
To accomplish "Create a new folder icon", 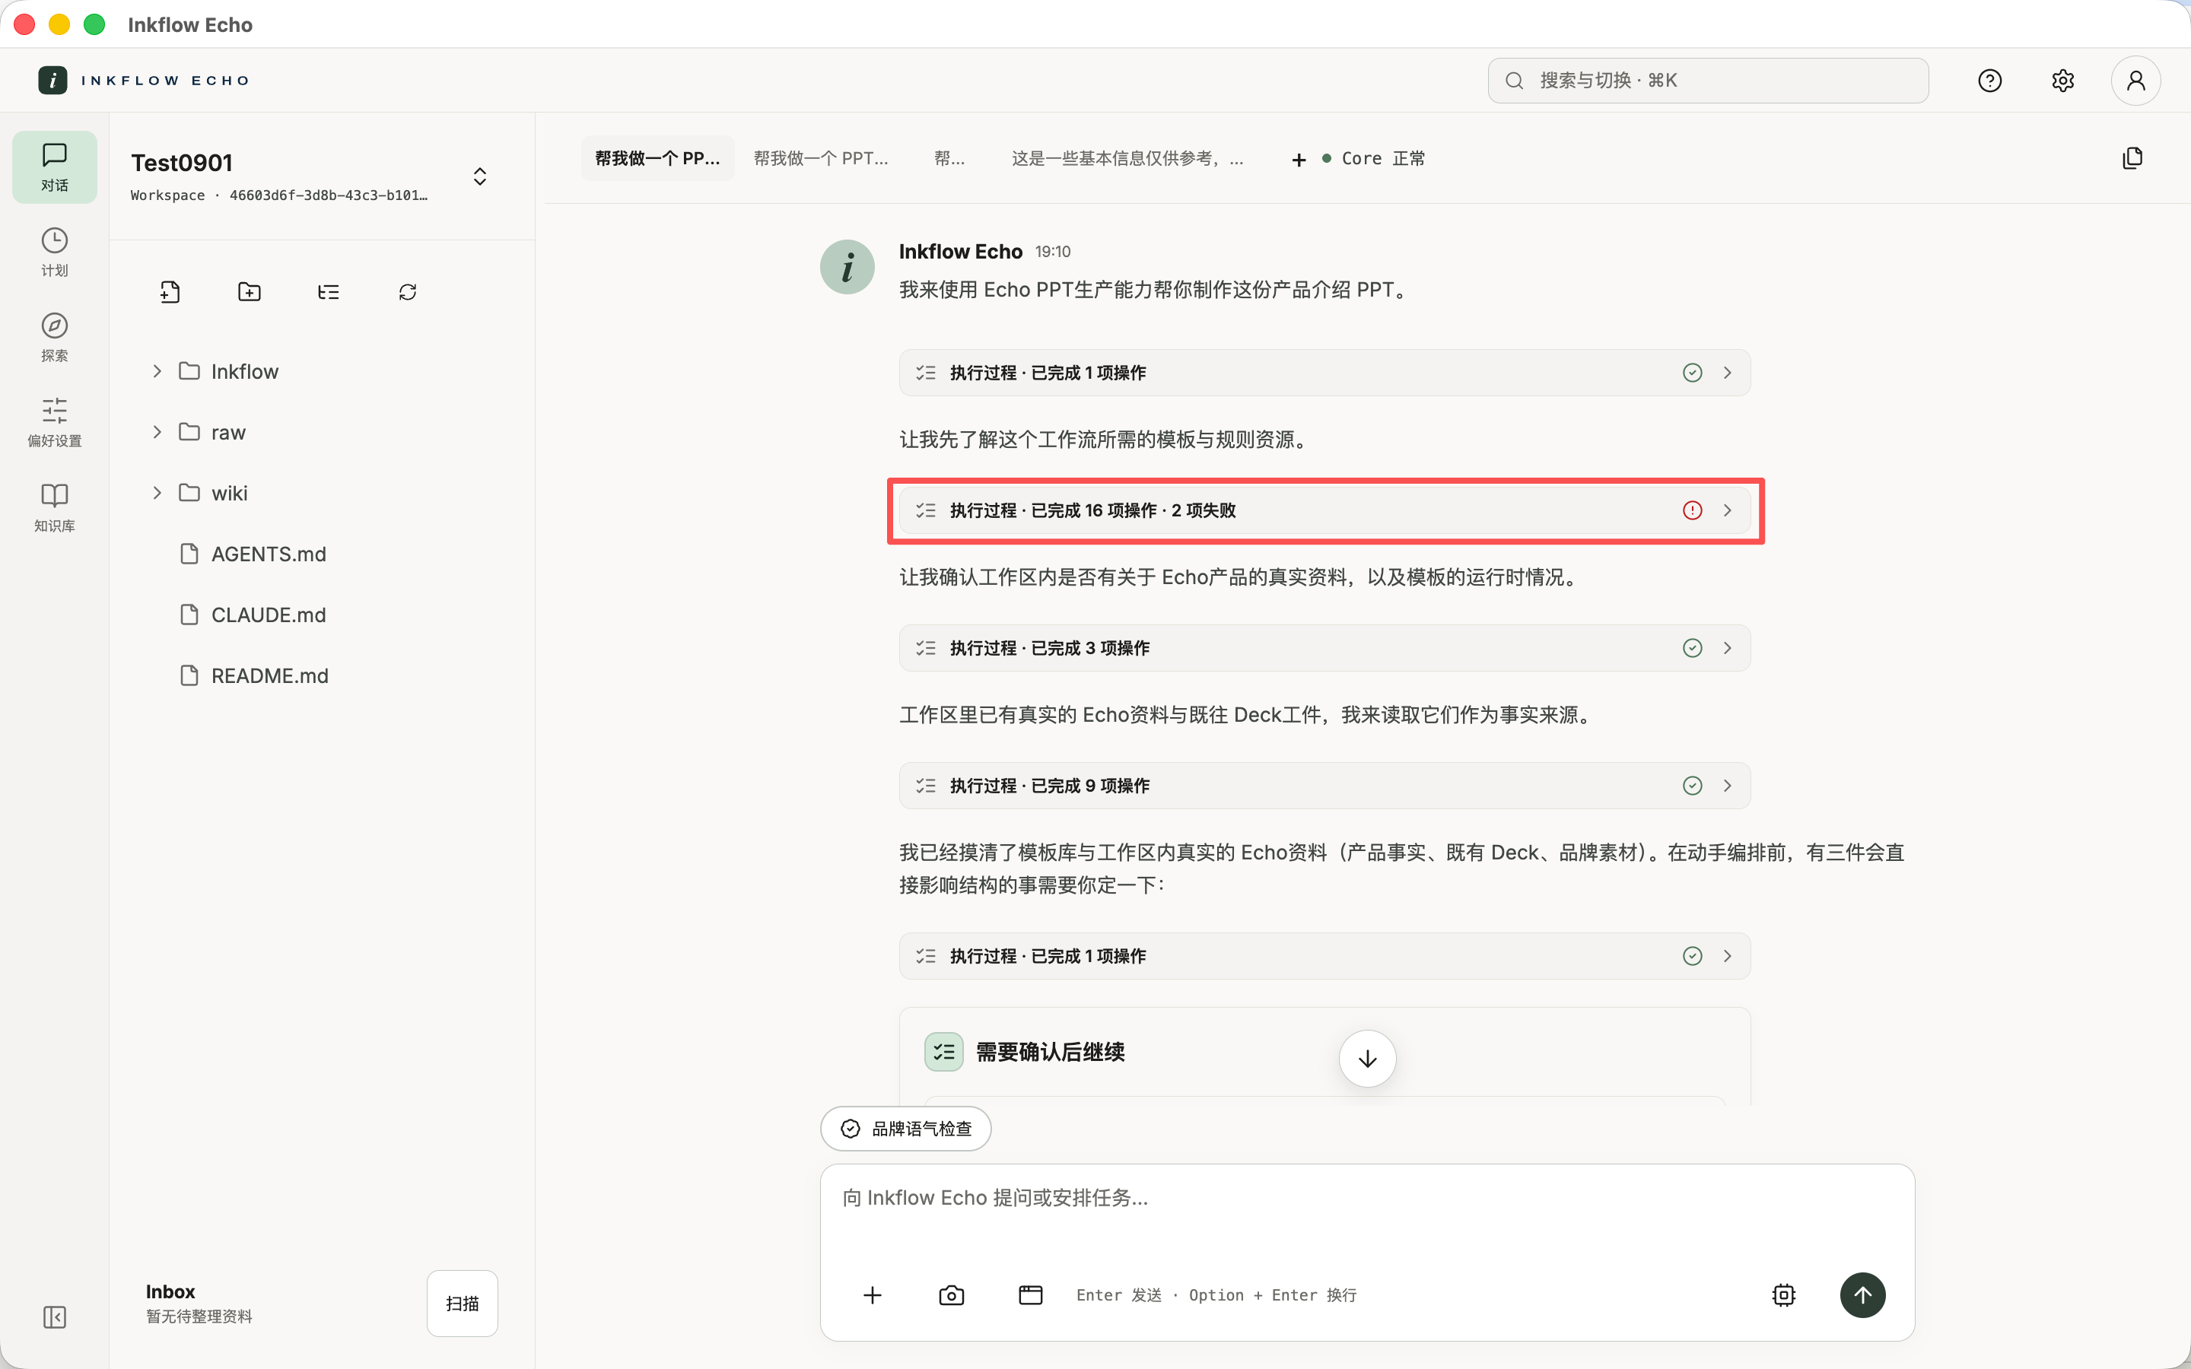I will (x=249, y=291).
